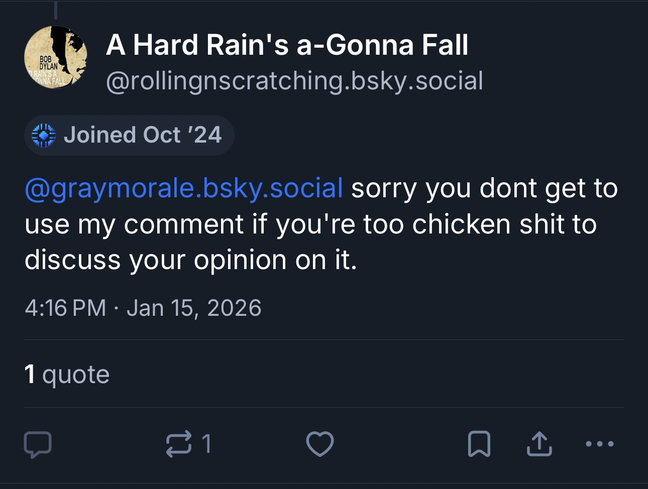Open the three-dot more options menu
Viewport: 648px width, 489px height.
tap(600, 444)
